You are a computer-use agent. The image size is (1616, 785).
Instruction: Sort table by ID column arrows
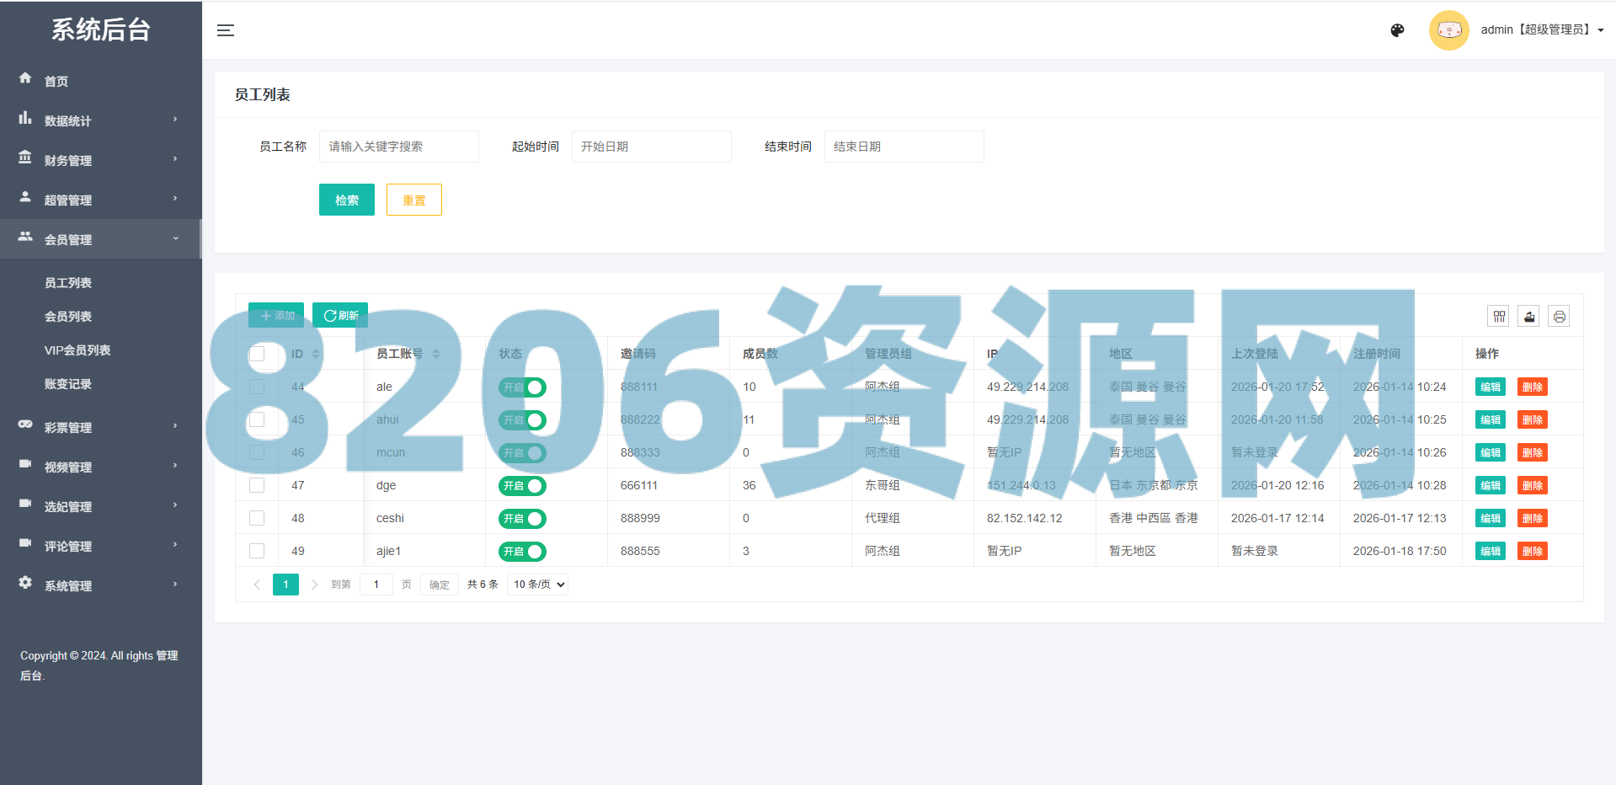(316, 354)
